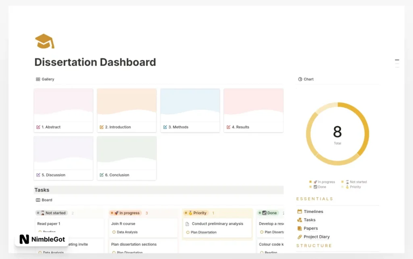Open the Join R course task card

143,228
